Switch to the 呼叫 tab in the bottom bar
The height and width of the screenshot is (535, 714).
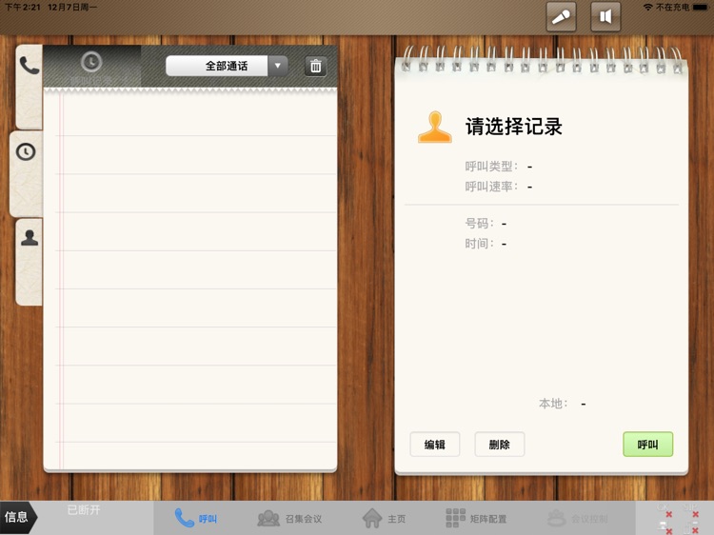coord(196,518)
